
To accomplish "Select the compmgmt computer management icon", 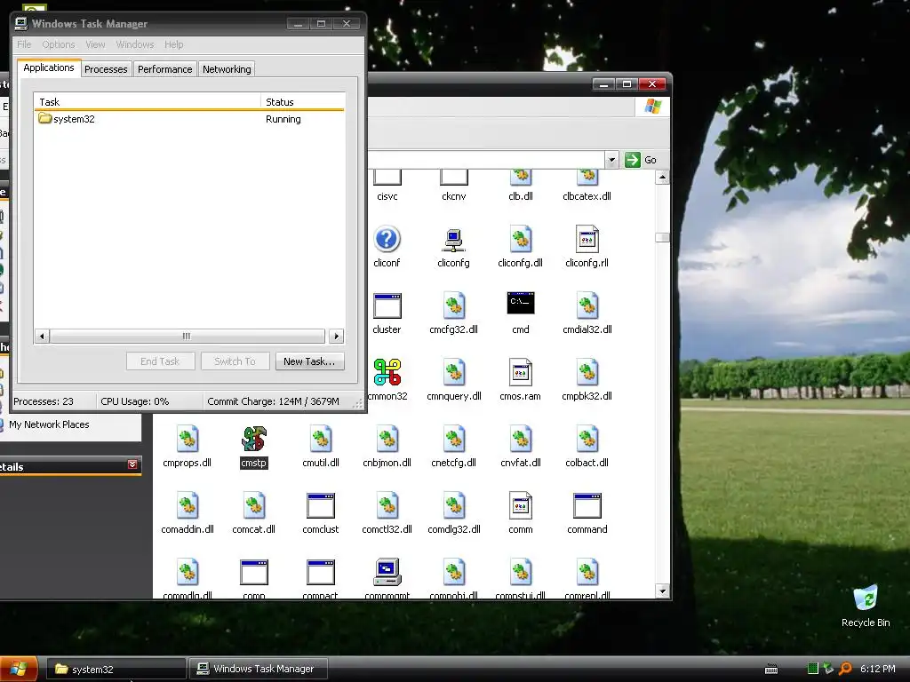I will pos(387,573).
